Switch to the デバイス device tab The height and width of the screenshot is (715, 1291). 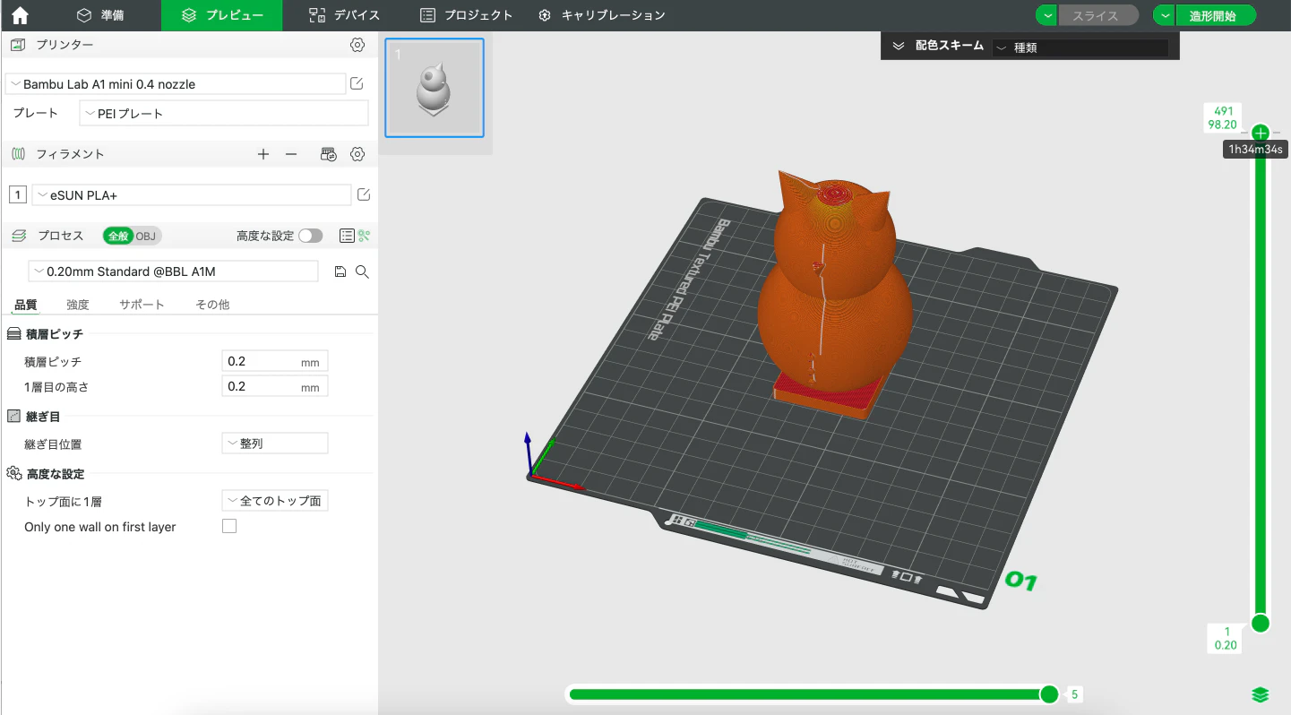pyautogui.click(x=345, y=15)
